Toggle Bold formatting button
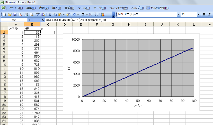213x125 pixels. 204,14
